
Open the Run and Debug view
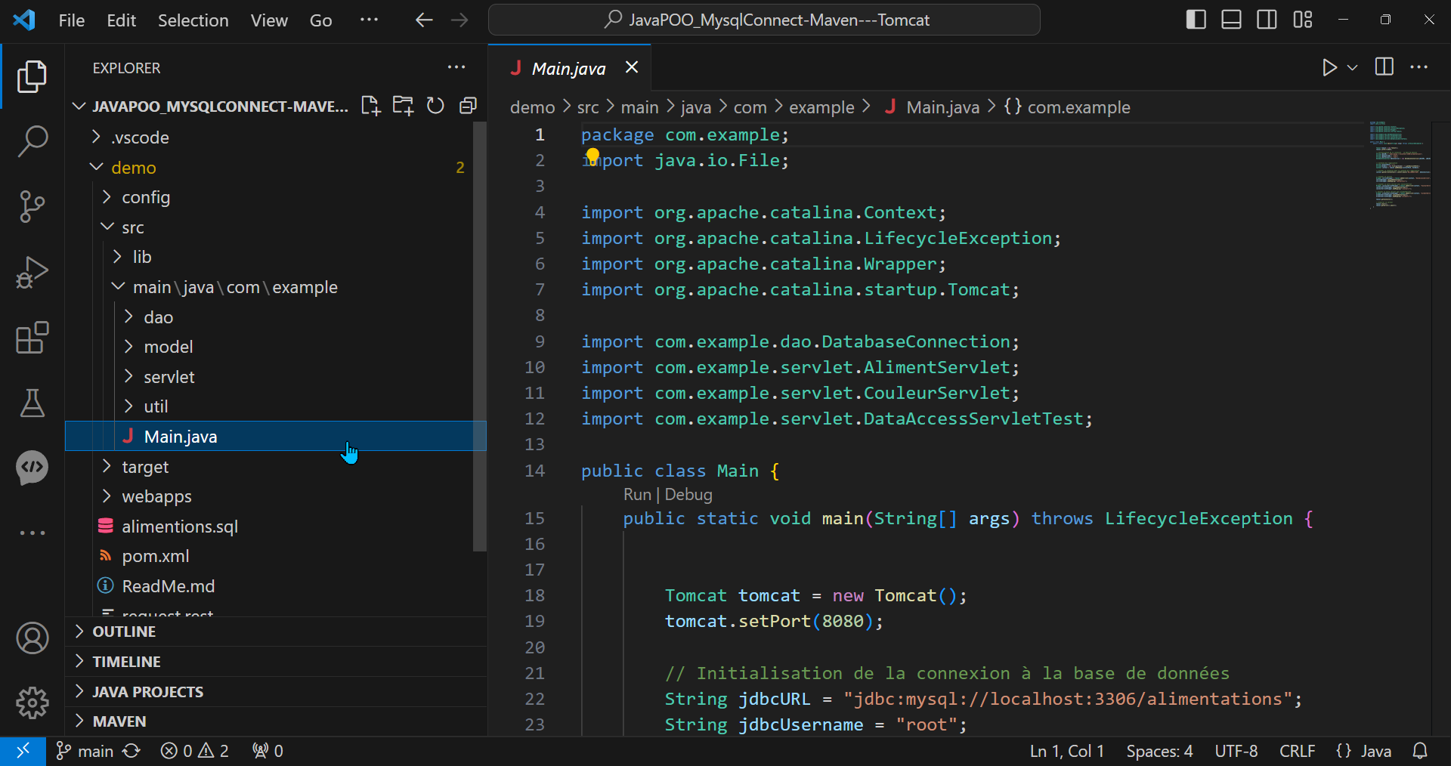32,272
